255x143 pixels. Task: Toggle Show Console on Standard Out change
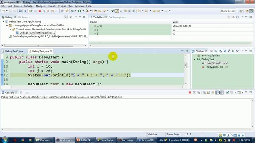(217, 93)
